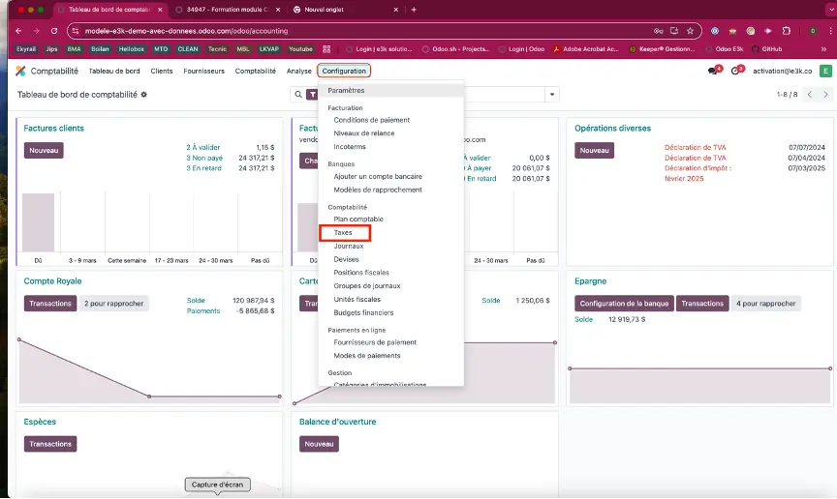
Task: Choose Plan comptable menu entry
Action: [358, 220]
